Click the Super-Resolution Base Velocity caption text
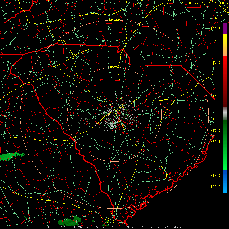The height and width of the screenshot is (229, 229). tap(114, 227)
